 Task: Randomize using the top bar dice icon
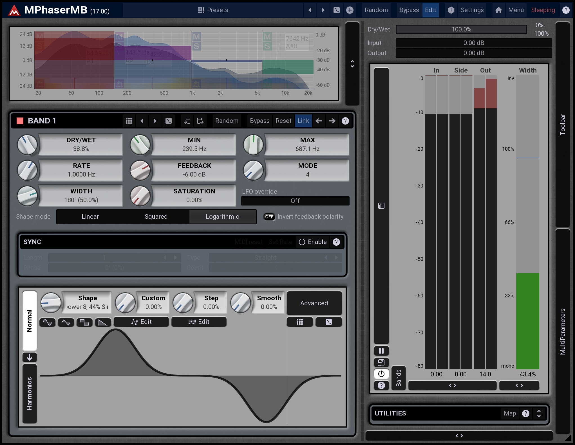336,10
